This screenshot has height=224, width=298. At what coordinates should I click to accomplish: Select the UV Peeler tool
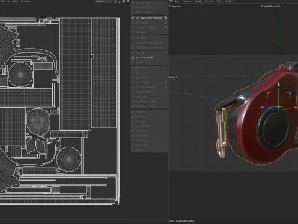pyautogui.click(x=141, y=38)
